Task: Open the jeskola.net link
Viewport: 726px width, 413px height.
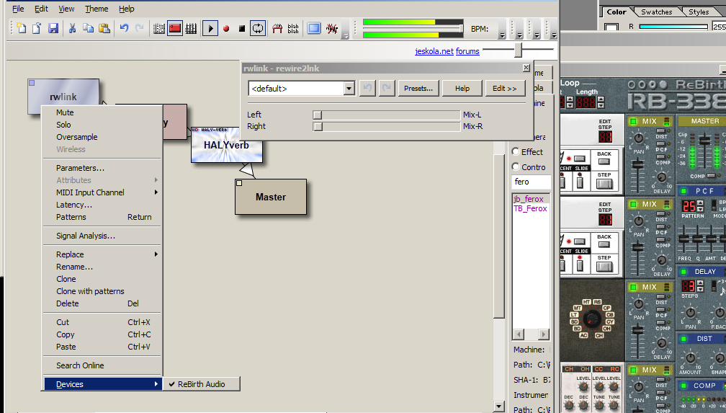Action: tap(434, 51)
